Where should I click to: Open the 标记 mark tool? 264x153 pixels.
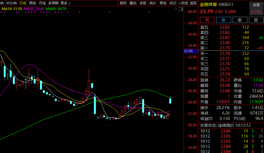click(173, 3)
